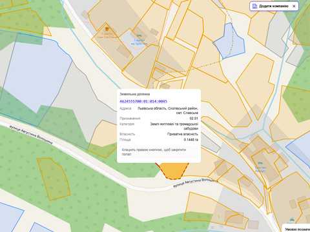Viewport: 310px width, 232px height.
Task: Click the Земельна ділянка popup title
Action: [x=134, y=94]
